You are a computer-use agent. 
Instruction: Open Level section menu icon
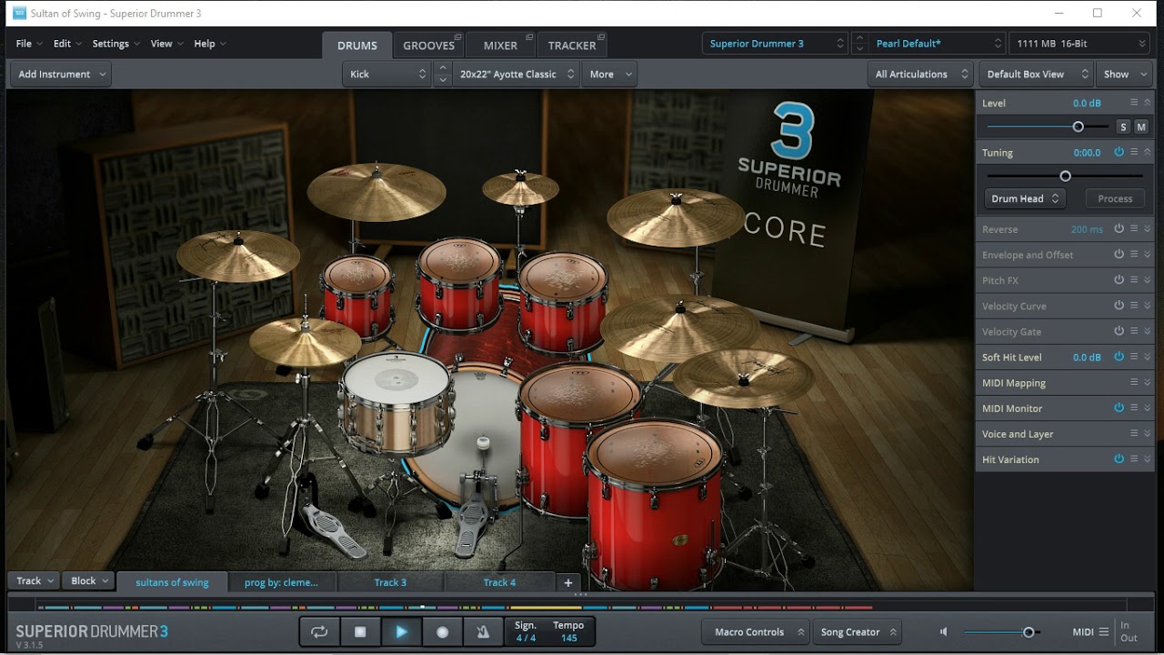[x=1134, y=103]
